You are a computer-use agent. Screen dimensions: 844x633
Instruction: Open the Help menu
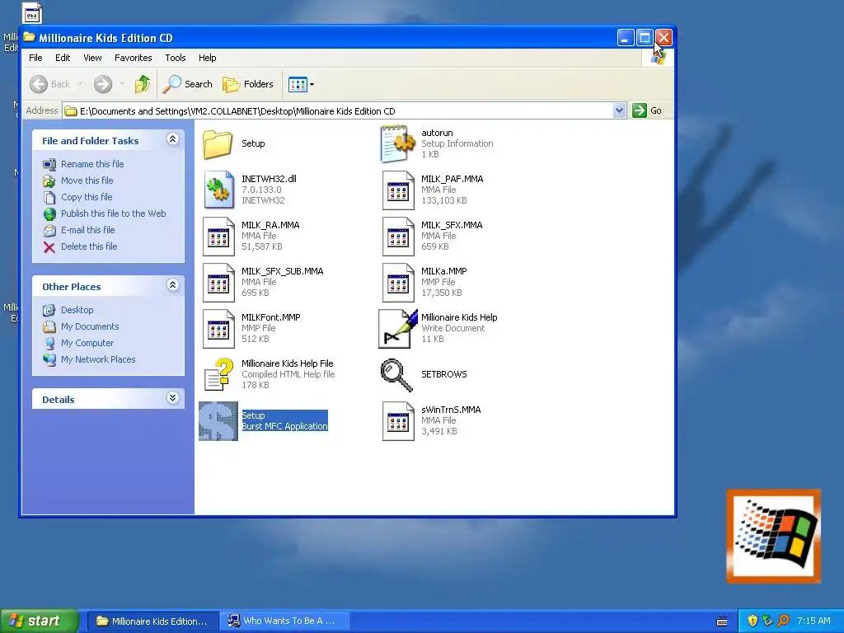pyautogui.click(x=207, y=58)
